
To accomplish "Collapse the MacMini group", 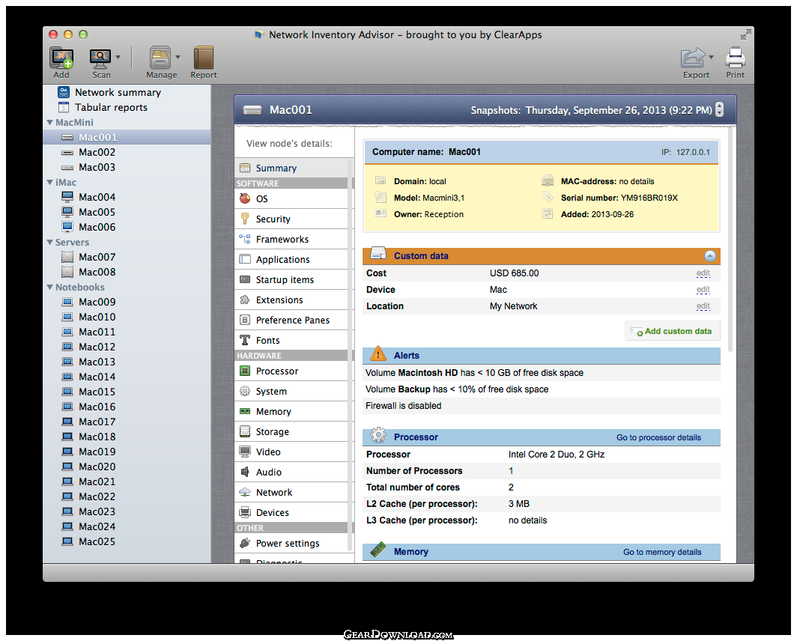I will (x=49, y=123).
